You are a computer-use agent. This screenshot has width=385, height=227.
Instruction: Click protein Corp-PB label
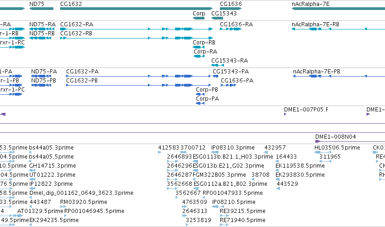coord(207,90)
